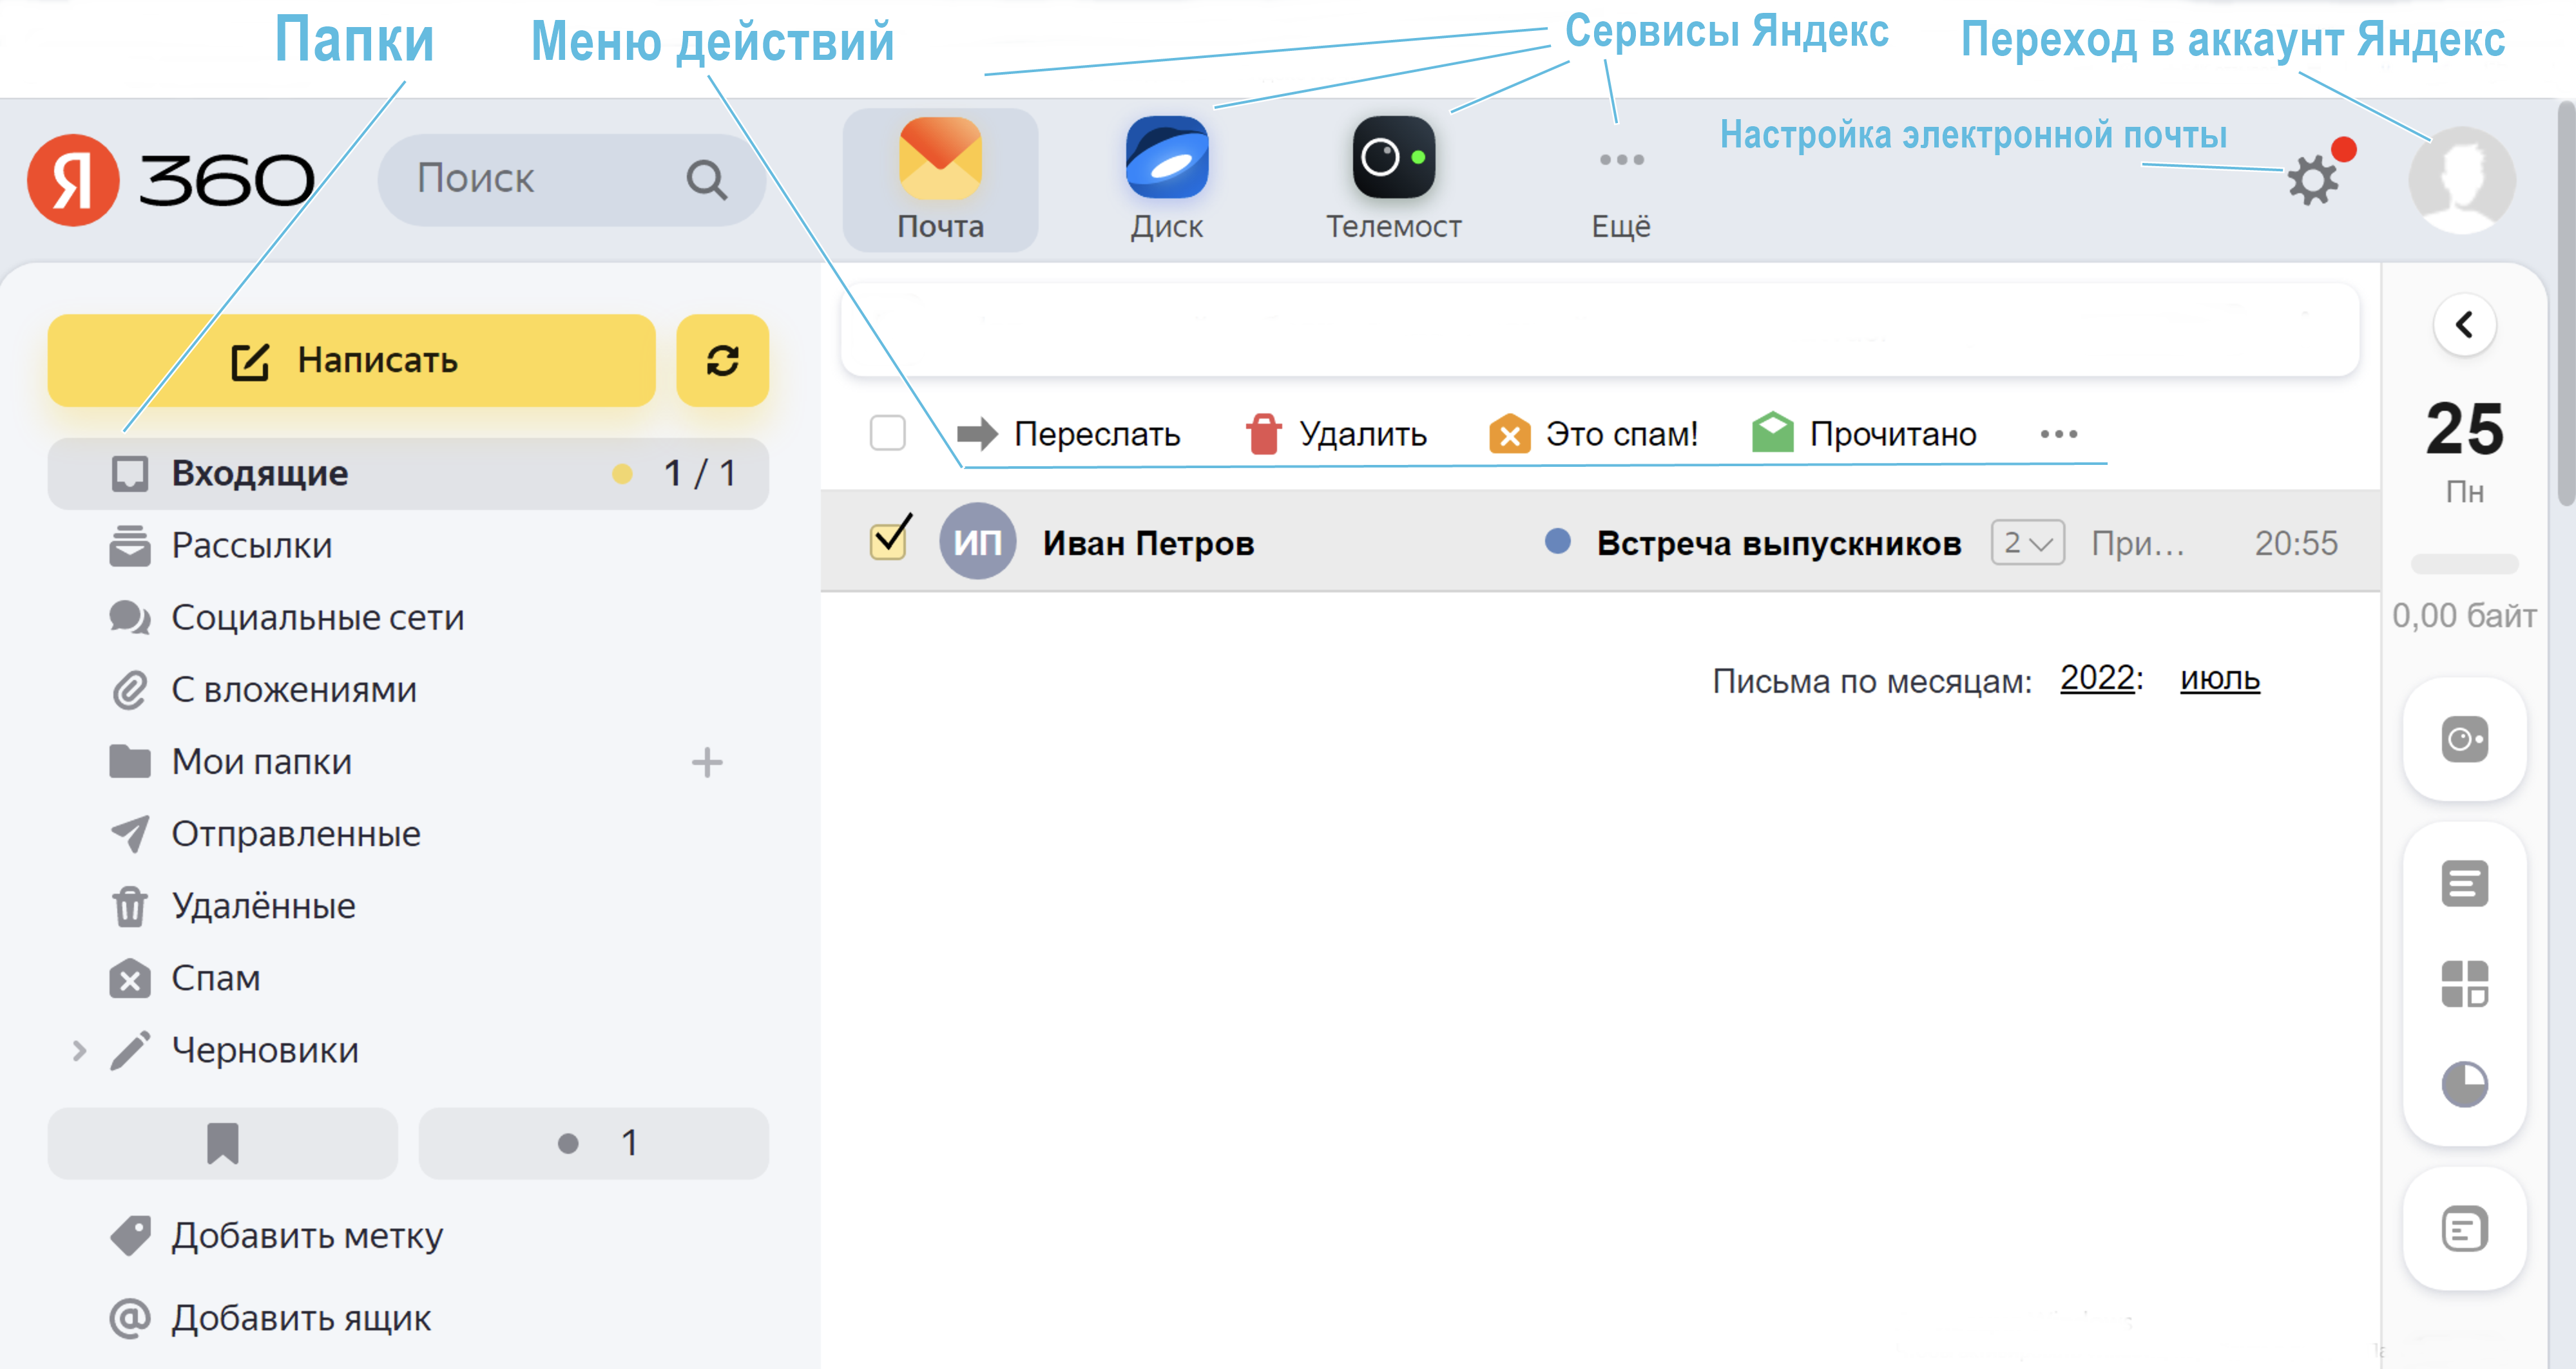Open mail settings gear icon
This screenshot has width=2576, height=1369.
pyautogui.click(x=2312, y=180)
